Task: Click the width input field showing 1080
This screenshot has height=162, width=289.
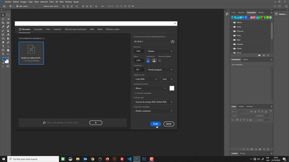Action: (x=139, y=51)
